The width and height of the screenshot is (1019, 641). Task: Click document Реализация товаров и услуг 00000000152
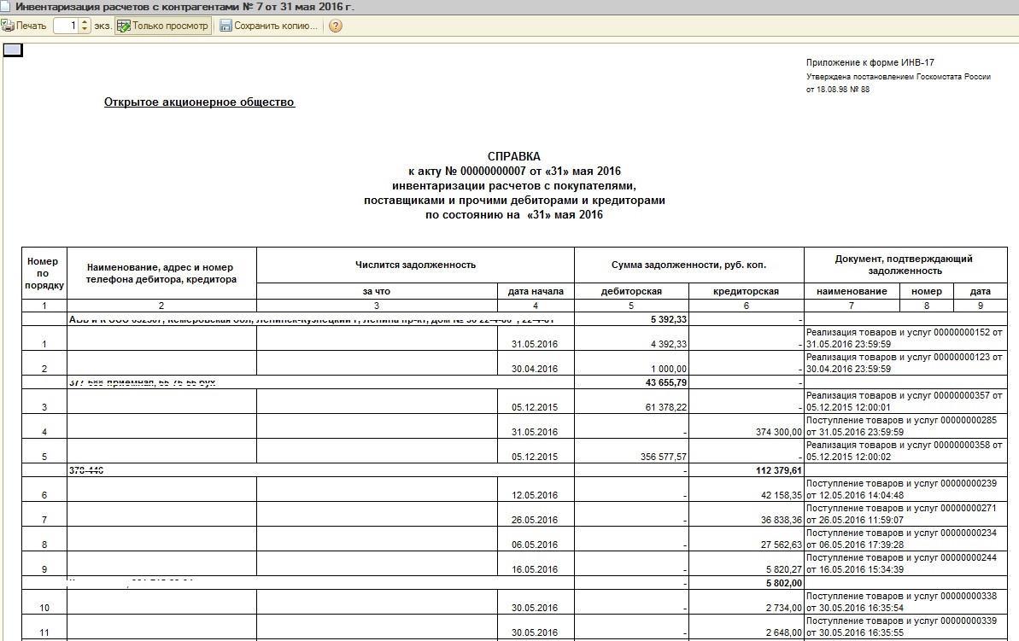[905, 338]
